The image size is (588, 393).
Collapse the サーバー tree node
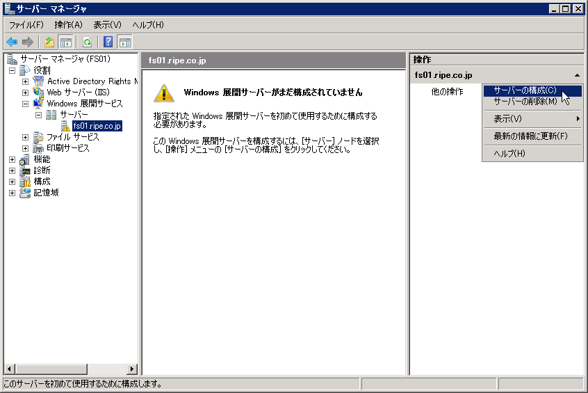(x=39, y=115)
